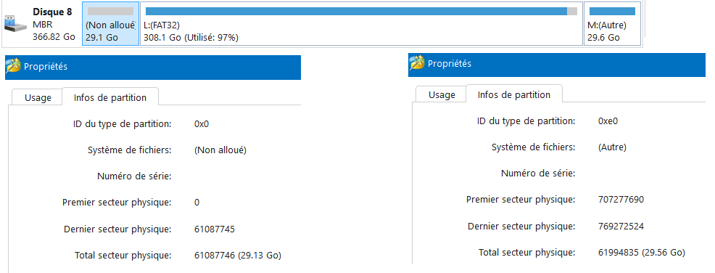The height and width of the screenshot is (273, 715).
Task: Select the M:(Autre) partition block
Action: pos(613,24)
